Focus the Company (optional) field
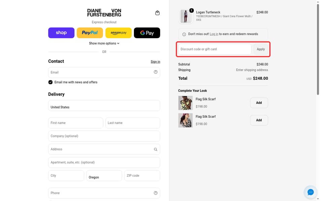Screen dimensions: 323x201 104,136
